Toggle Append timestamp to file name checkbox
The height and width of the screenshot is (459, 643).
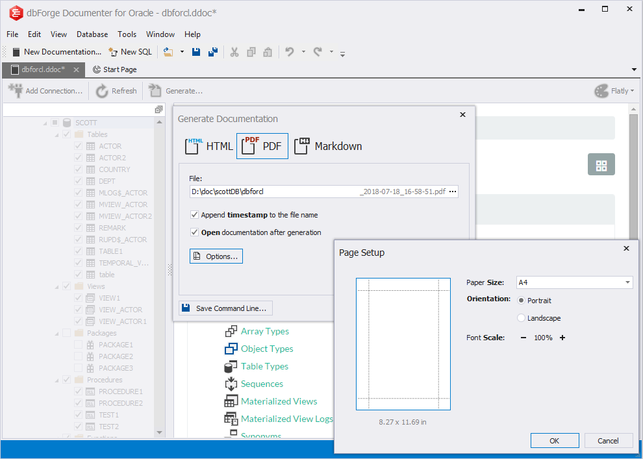coord(195,215)
